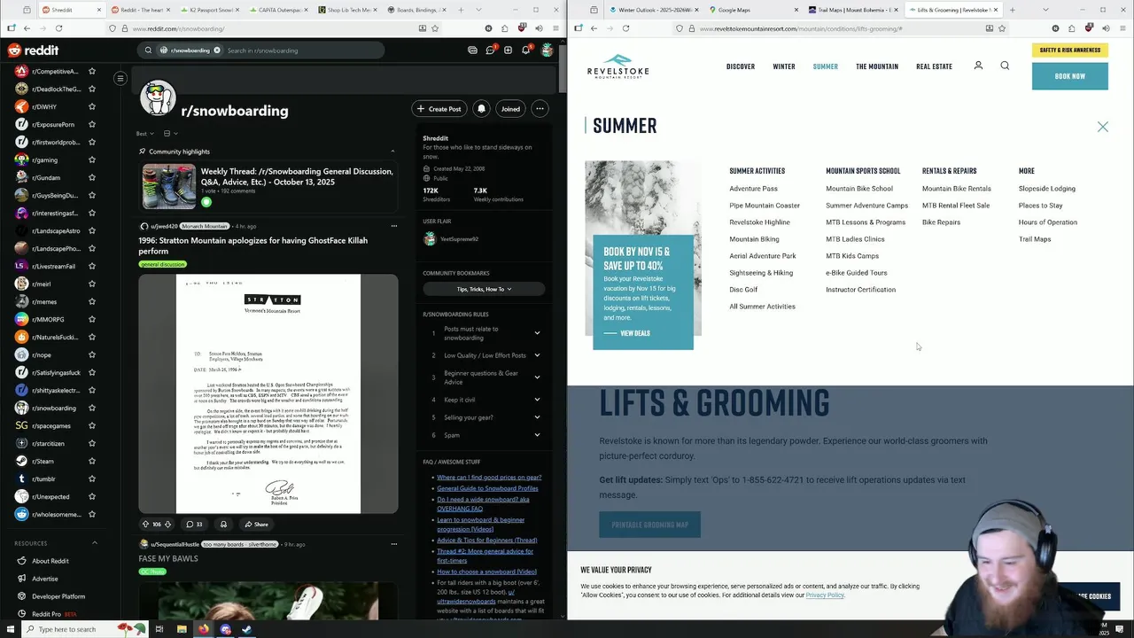Viewport: 1134px width, 638px height.
Task: Open Real Estate menu on Revelstoke site
Action: click(x=934, y=66)
